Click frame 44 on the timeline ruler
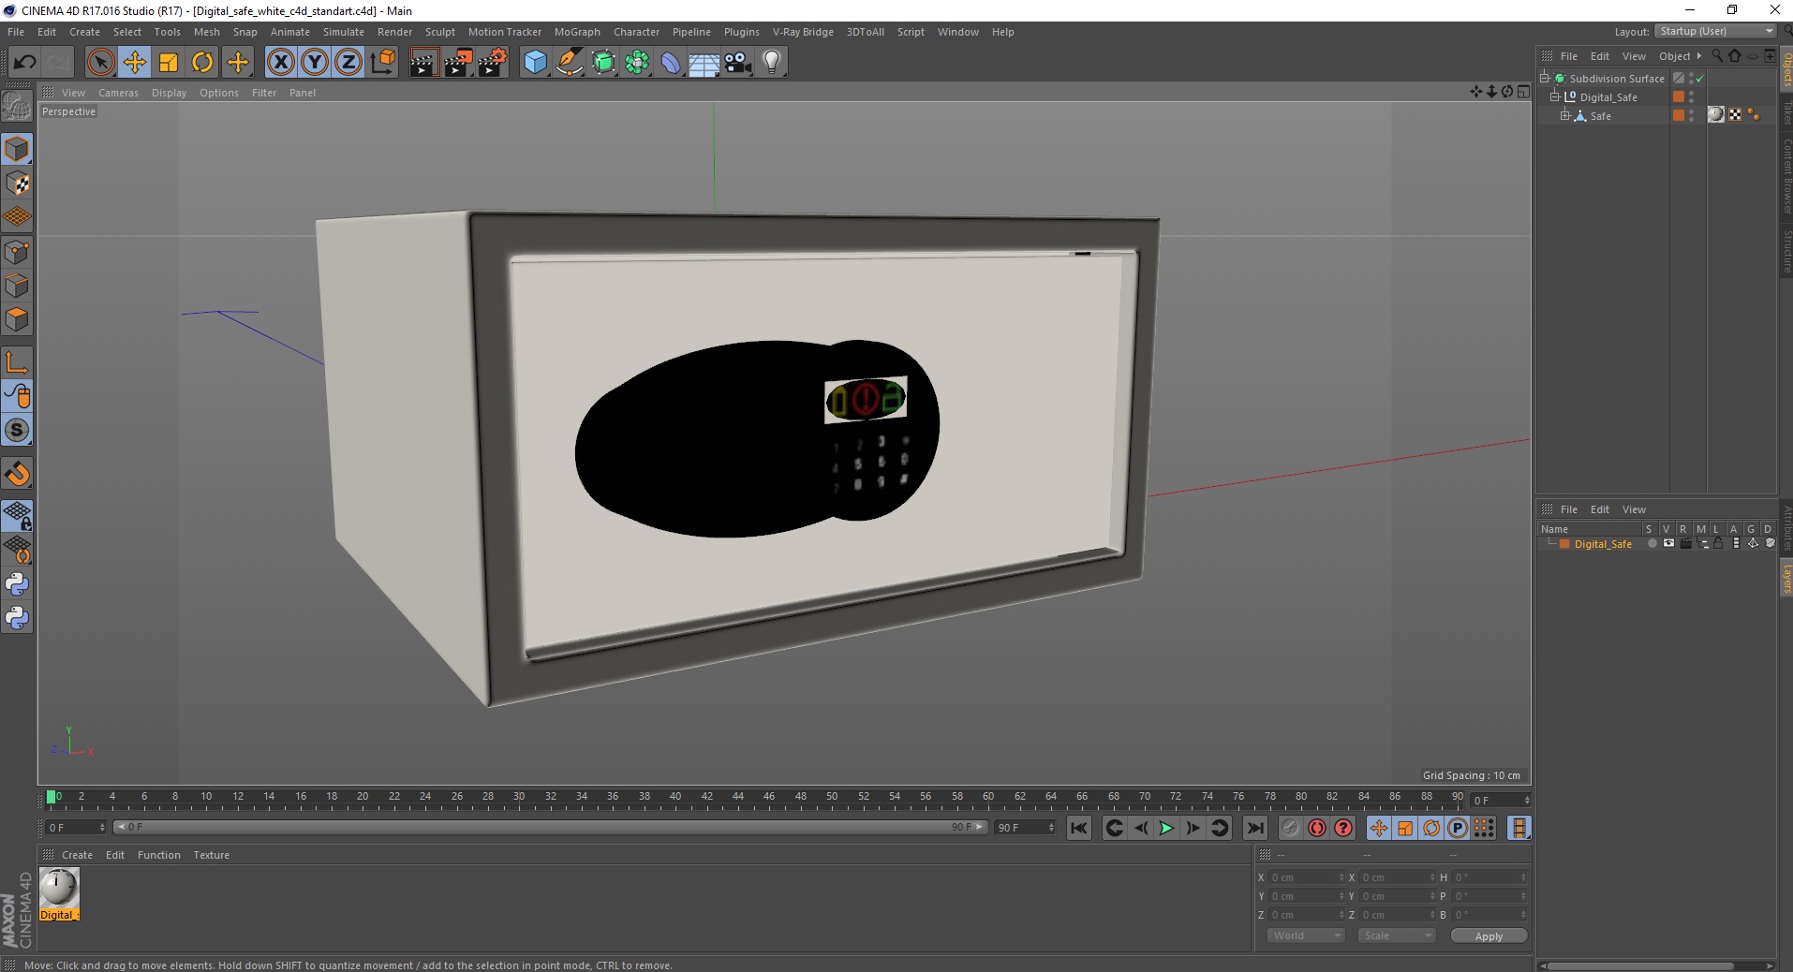 click(x=738, y=797)
